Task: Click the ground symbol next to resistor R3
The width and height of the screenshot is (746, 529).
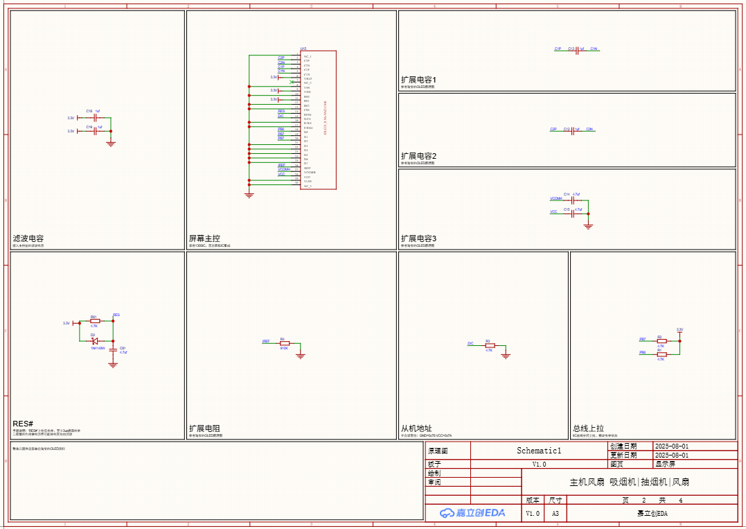Action: click(506, 356)
